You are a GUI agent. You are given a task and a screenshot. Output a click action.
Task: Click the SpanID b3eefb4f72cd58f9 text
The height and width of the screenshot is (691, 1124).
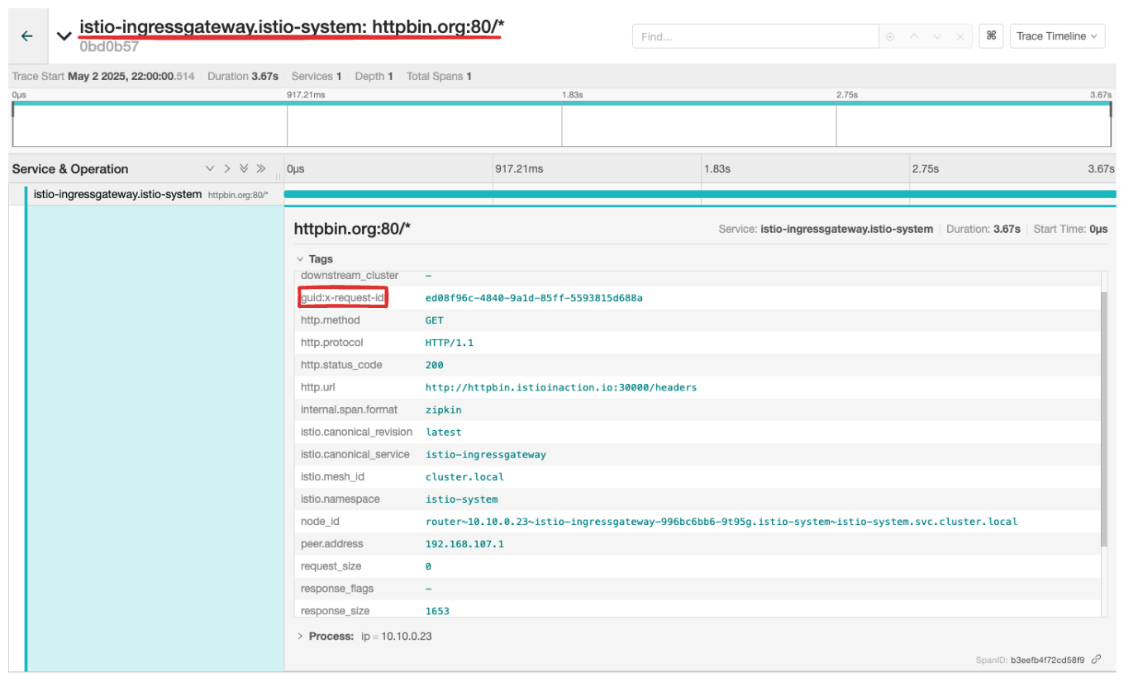coord(1030,660)
